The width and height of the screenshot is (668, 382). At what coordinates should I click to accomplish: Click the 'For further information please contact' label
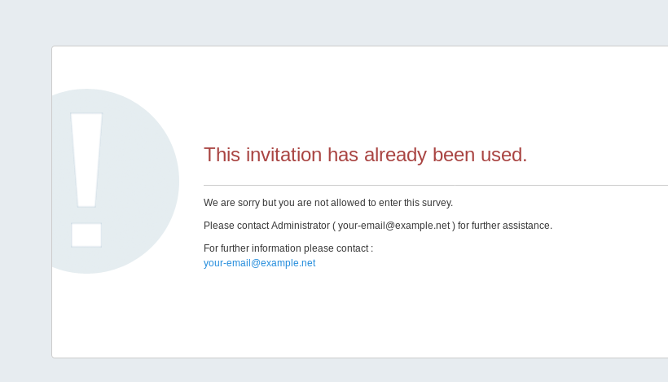coord(288,248)
